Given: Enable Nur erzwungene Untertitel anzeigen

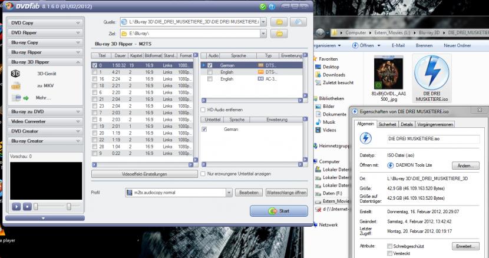Looking at the screenshot, I should [203, 174].
